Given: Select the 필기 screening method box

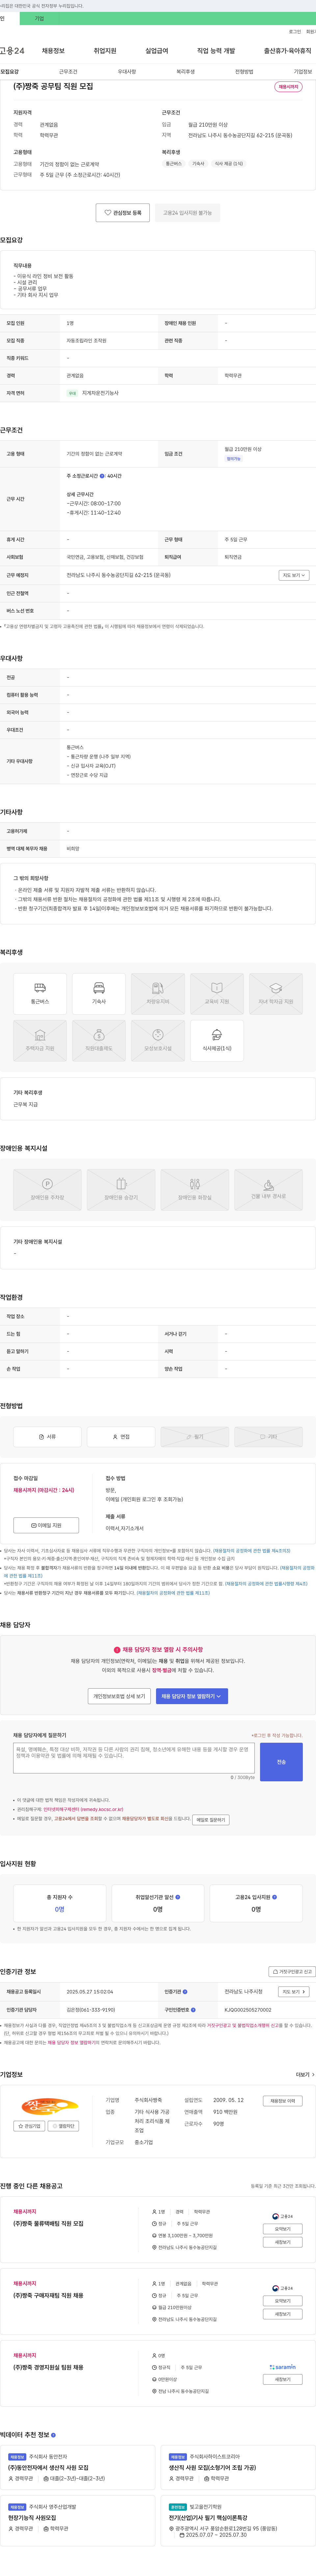Looking at the screenshot, I should coord(195,1437).
